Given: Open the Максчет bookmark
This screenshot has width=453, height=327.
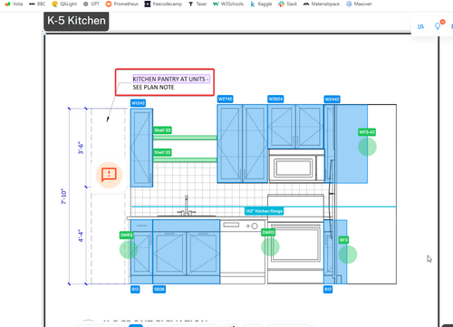Looking at the screenshot, I should pos(359,4).
